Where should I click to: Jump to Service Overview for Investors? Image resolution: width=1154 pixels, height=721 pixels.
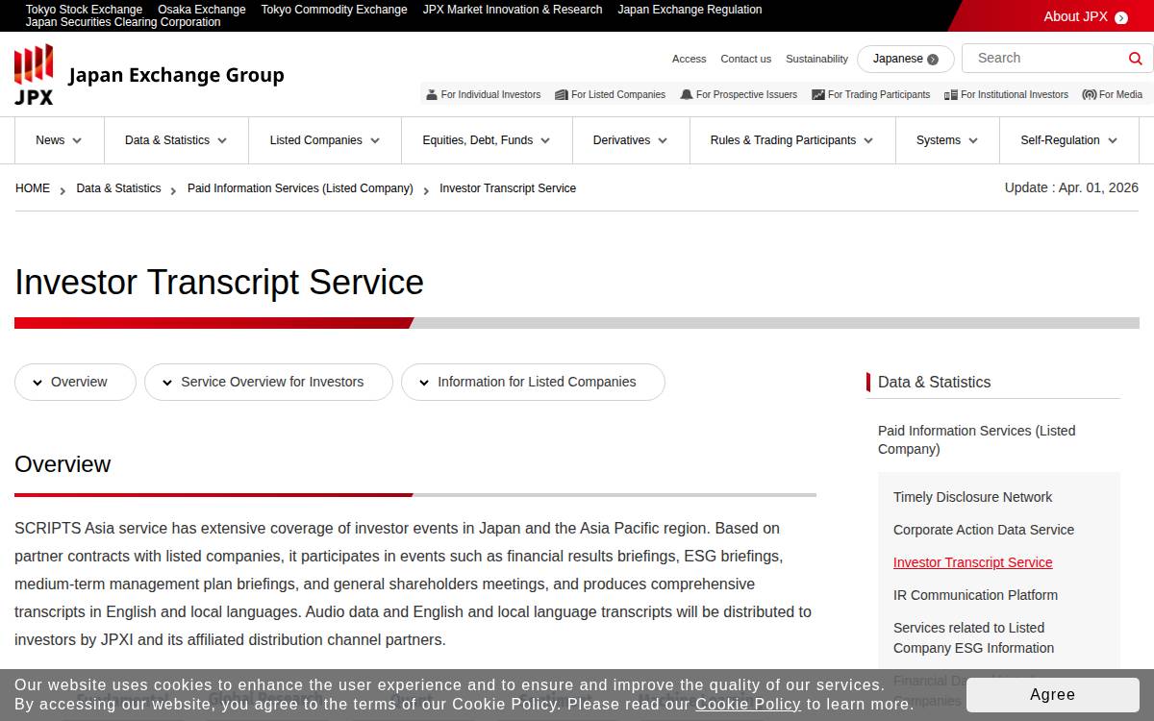[268, 382]
